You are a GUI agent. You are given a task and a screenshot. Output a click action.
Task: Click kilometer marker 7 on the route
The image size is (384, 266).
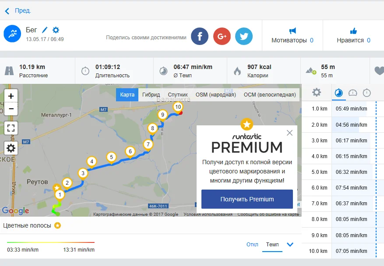pos(148,145)
